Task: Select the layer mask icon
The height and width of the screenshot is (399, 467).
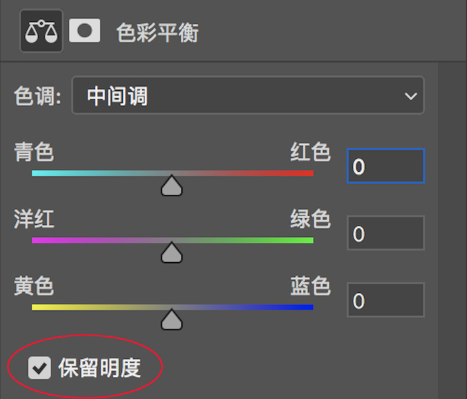Action: [x=85, y=31]
